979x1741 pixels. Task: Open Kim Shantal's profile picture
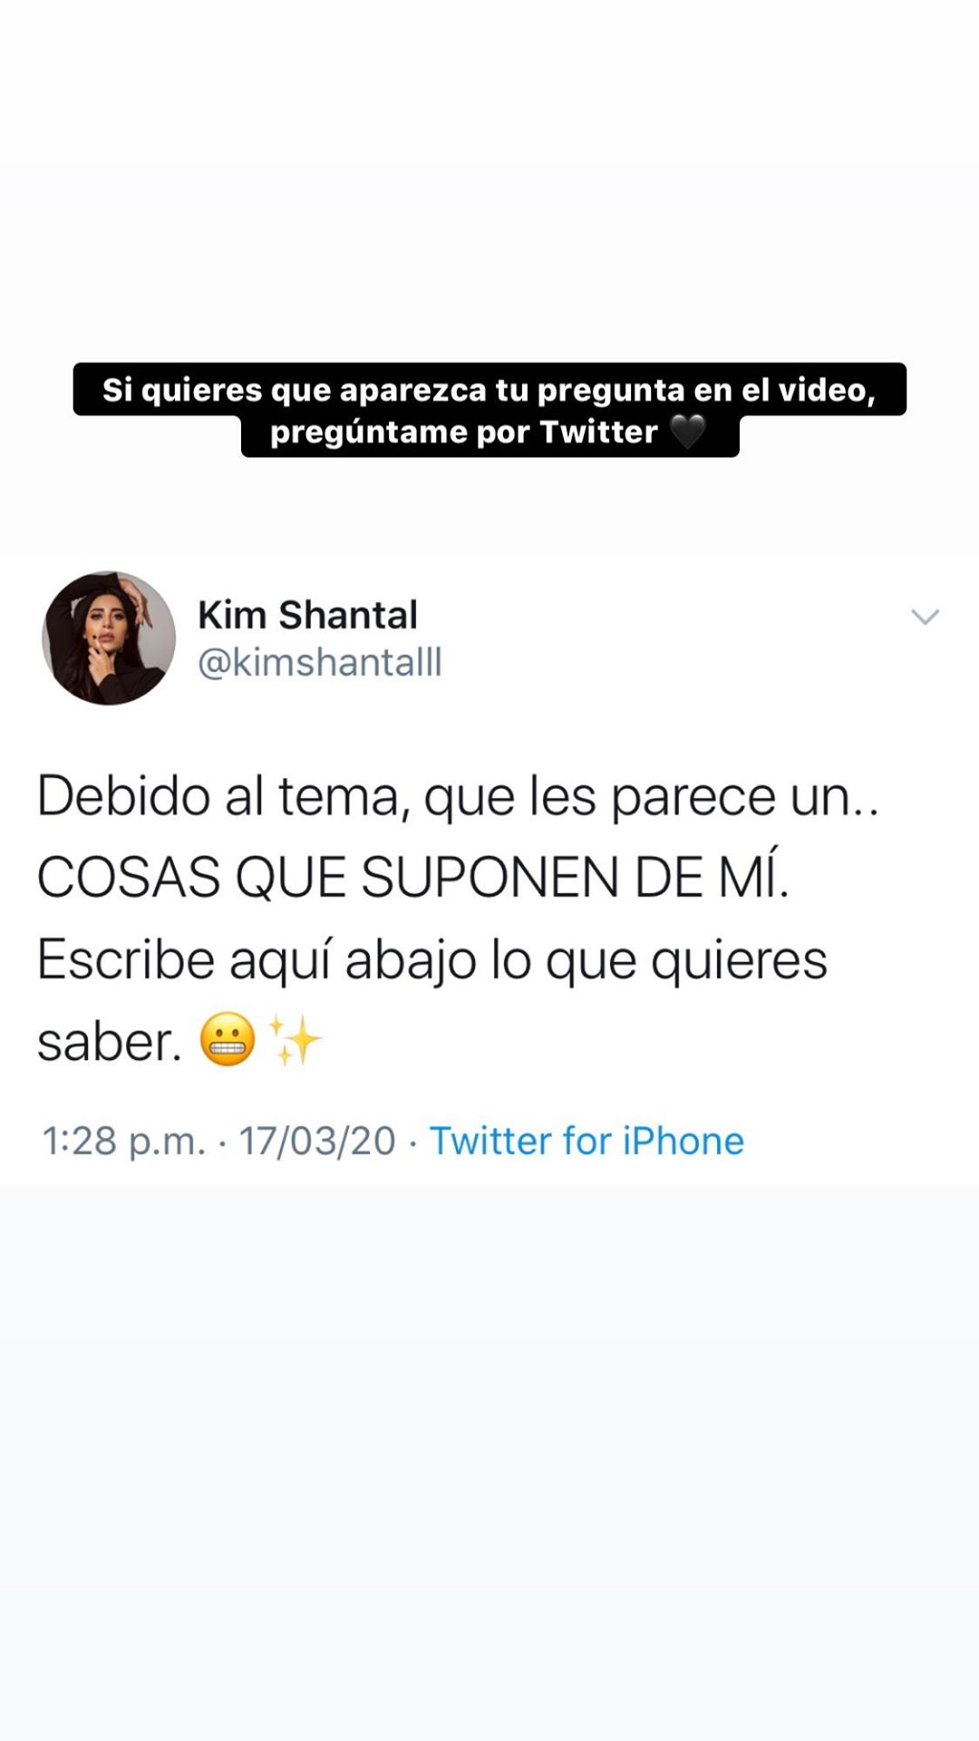[x=109, y=637]
